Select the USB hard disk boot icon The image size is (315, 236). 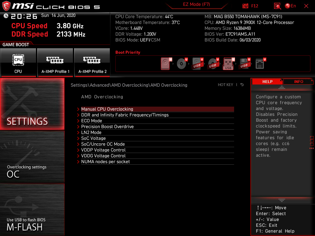(197, 64)
